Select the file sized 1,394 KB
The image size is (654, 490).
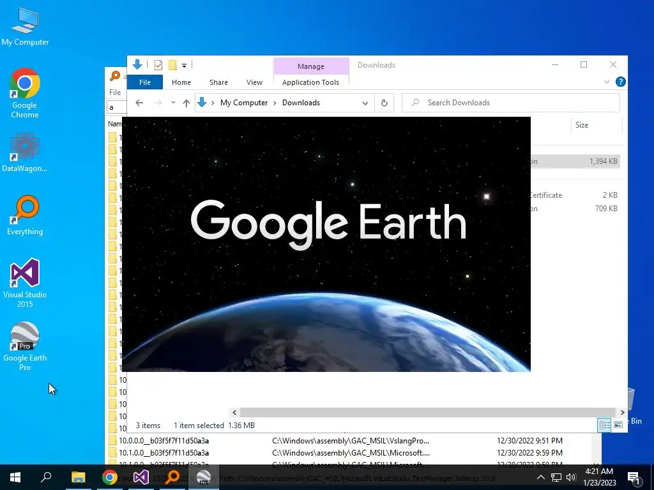click(575, 161)
